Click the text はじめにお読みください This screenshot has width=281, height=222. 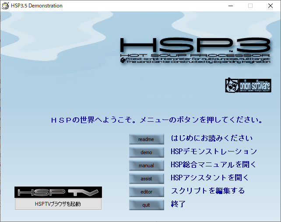(x=212, y=138)
